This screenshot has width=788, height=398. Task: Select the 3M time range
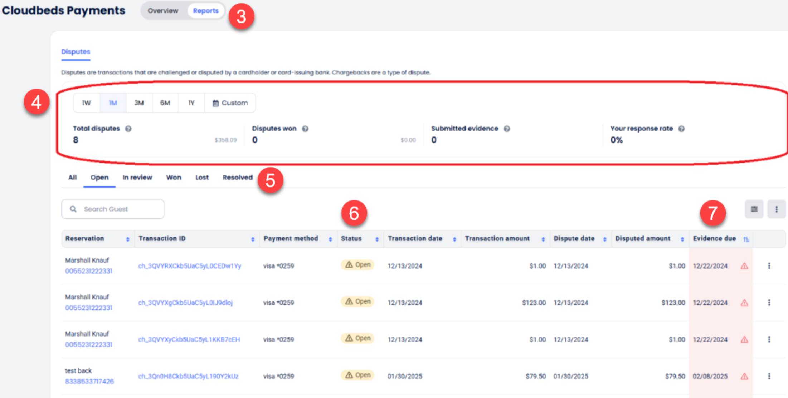(x=139, y=103)
